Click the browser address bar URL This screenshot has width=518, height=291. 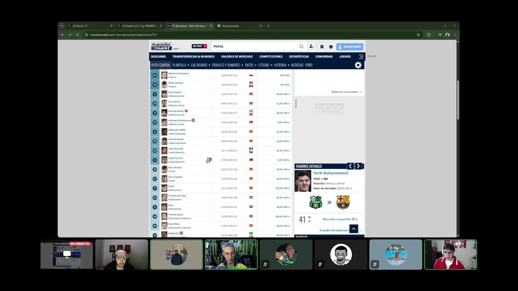point(123,35)
